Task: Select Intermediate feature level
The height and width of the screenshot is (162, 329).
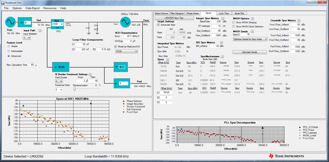Action: pos(9,51)
